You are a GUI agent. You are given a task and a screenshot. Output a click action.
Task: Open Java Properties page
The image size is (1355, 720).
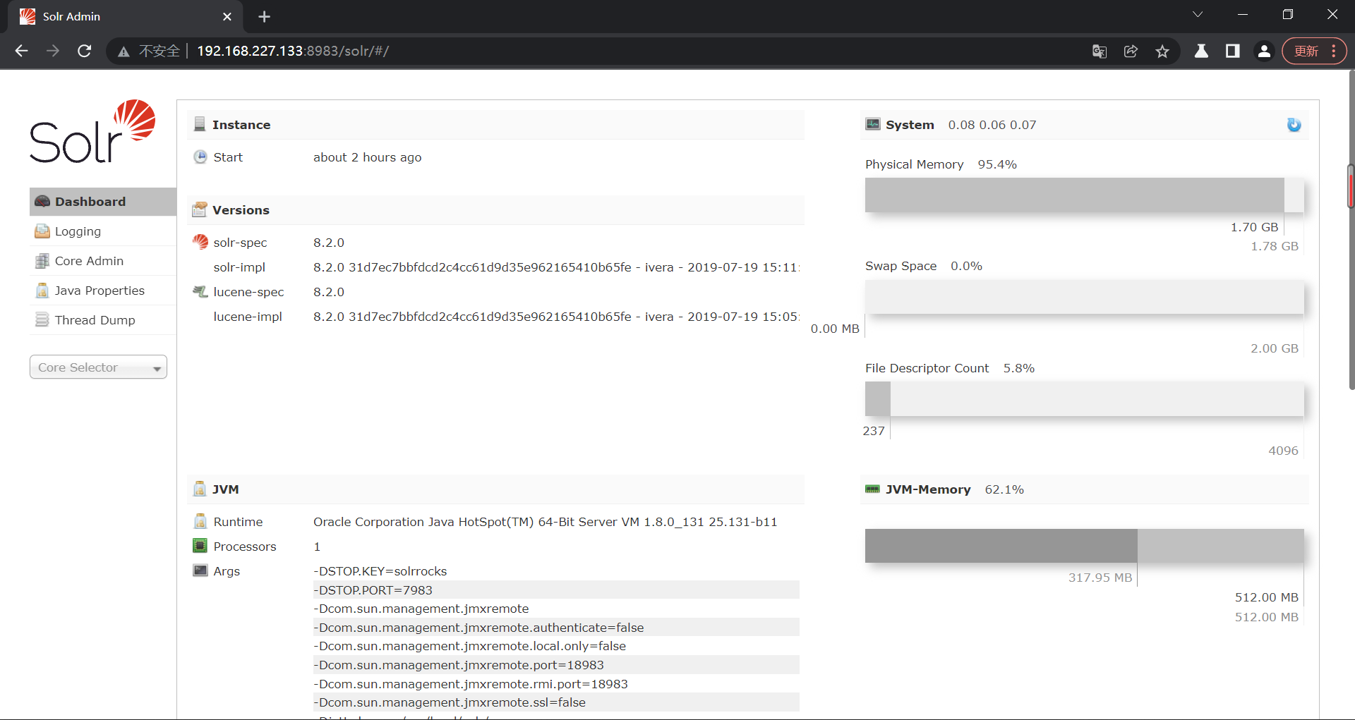[103, 291]
